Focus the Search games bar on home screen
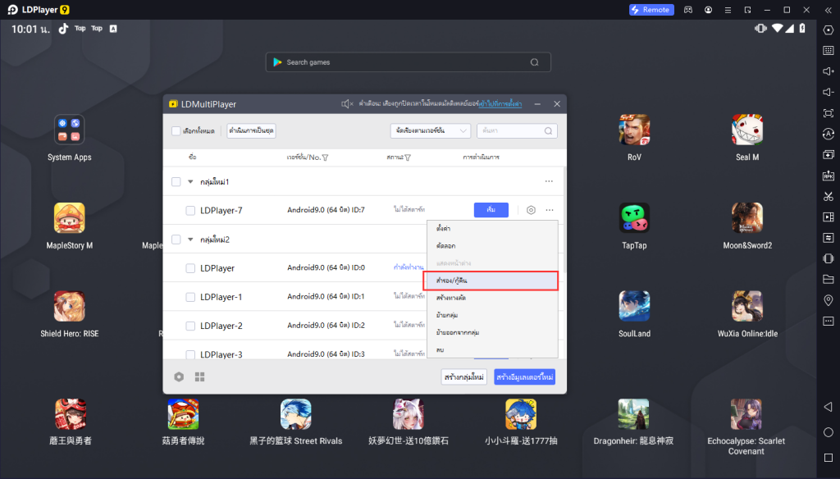The height and width of the screenshot is (479, 840). [x=409, y=62]
